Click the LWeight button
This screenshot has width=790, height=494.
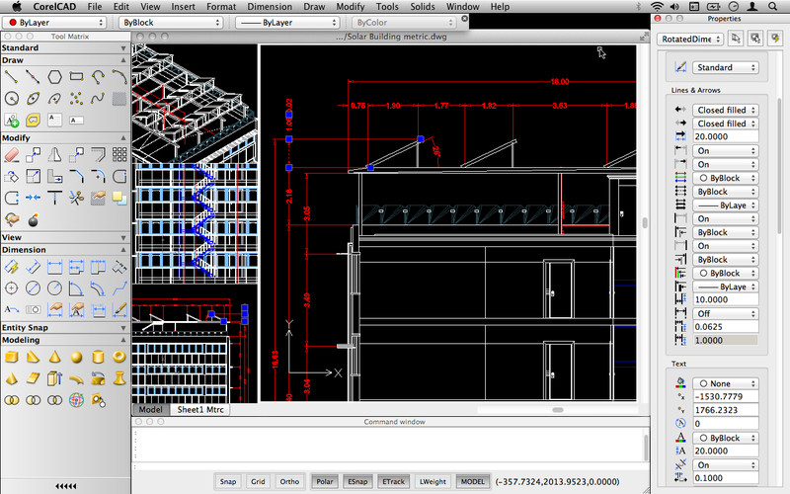point(433,481)
